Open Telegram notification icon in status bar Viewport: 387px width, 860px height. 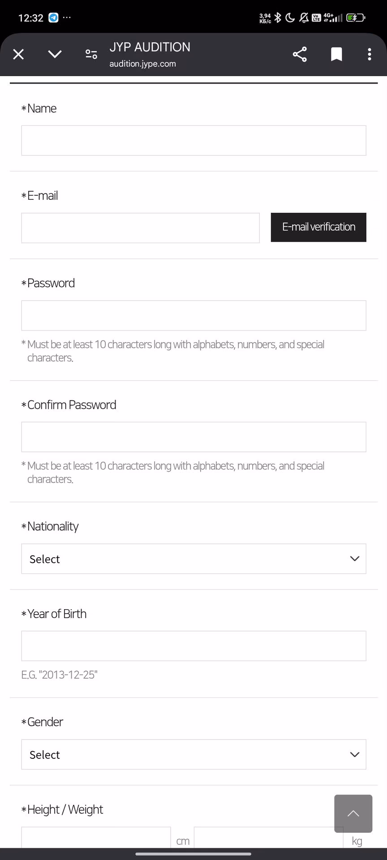tap(53, 18)
